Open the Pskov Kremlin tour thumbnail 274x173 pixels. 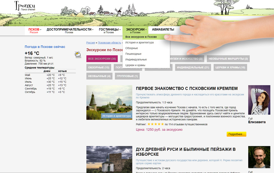pos(109,102)
